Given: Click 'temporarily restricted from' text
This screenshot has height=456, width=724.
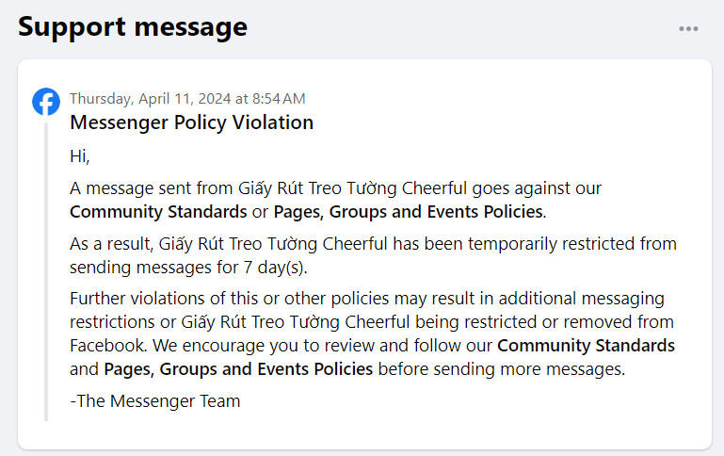Looking at the screenshot, I should tap(572, 244).
